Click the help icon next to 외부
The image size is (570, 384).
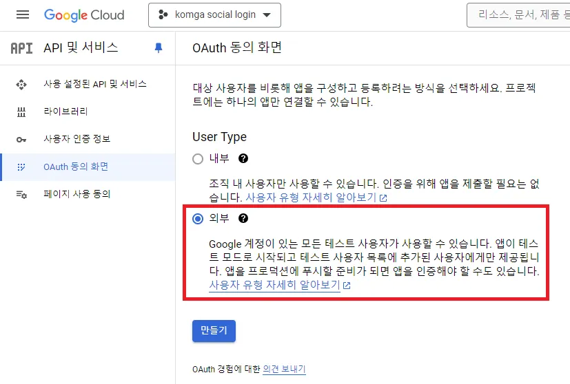point(243,218)
